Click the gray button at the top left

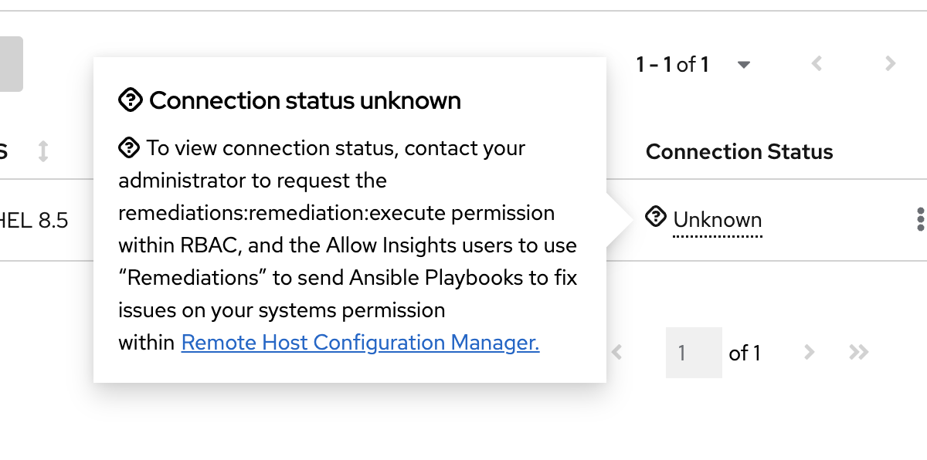point(11,64)
